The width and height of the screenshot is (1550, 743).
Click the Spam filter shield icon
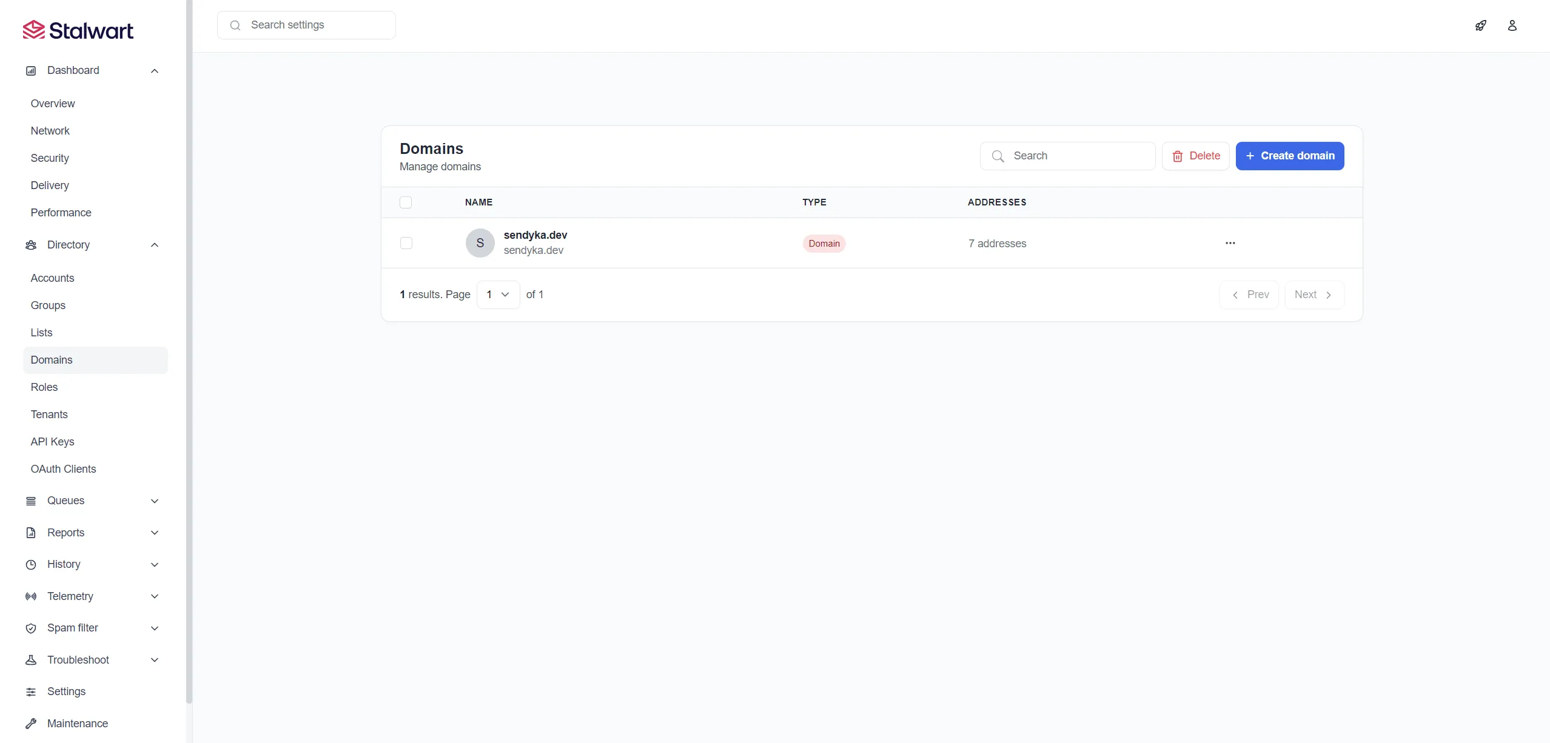click(x=31, y=628)
